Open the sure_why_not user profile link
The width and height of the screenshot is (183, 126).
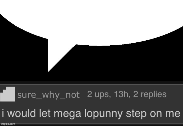click(x=48, y=95)
